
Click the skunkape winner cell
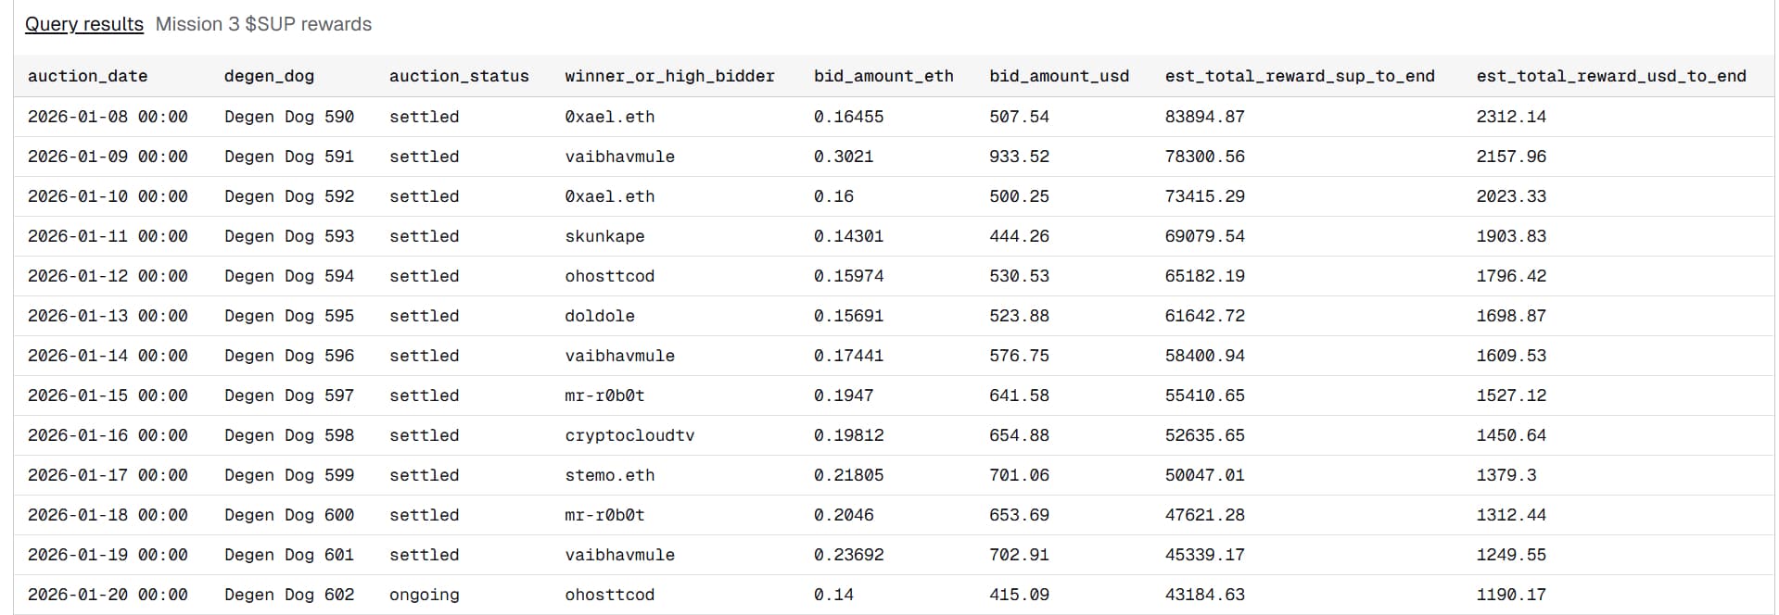604,236
